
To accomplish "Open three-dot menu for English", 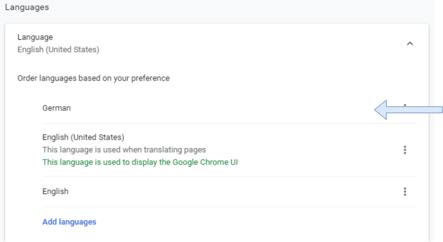I will 405,191.
